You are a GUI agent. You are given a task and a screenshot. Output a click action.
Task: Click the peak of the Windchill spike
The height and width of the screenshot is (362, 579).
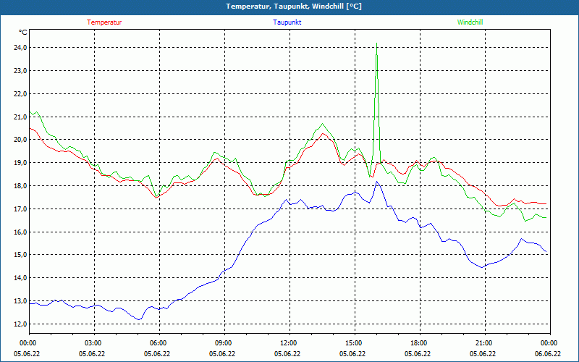click(x=376, y=43)
